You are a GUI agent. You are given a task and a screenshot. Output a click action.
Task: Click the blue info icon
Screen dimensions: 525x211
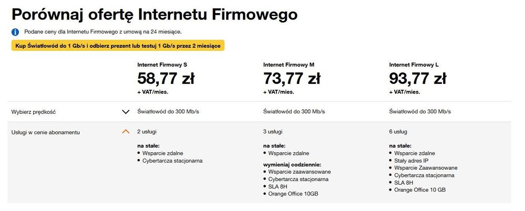15,32
